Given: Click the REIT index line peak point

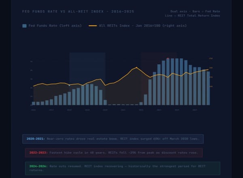Looking at the screenshot, I should click(136, 67).
